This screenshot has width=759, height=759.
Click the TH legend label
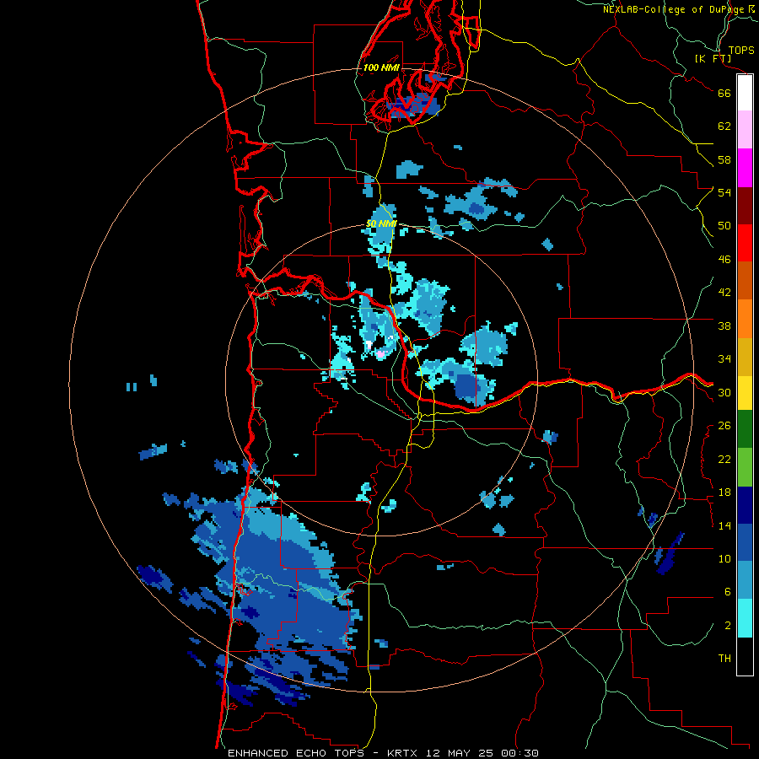click(724, 659)
